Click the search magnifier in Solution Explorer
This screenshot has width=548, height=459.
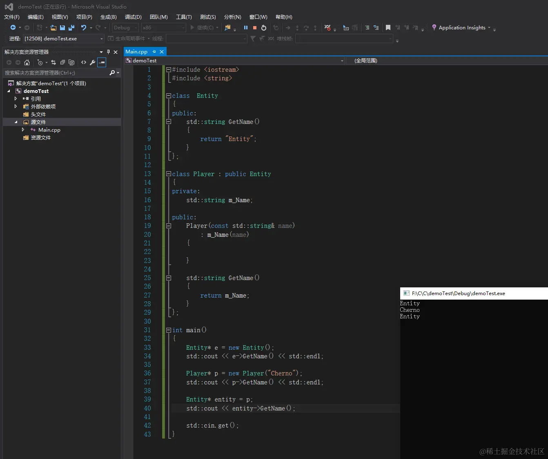pos(112,73)
